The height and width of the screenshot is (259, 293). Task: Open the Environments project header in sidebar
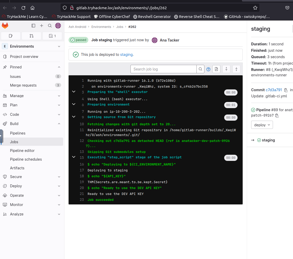click(x=32, y=46)
